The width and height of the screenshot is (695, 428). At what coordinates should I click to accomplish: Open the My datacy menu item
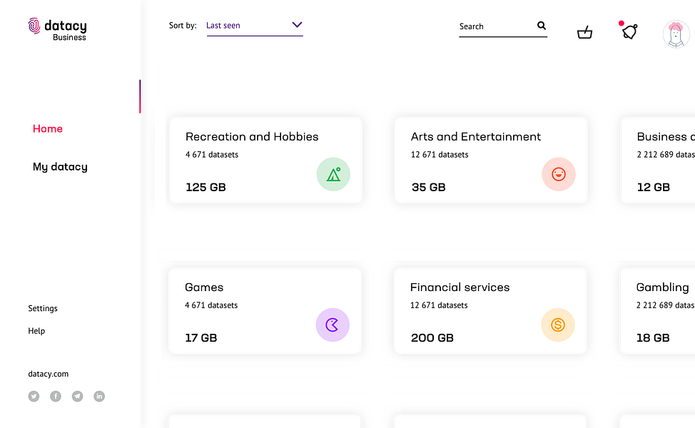point(60,167)
